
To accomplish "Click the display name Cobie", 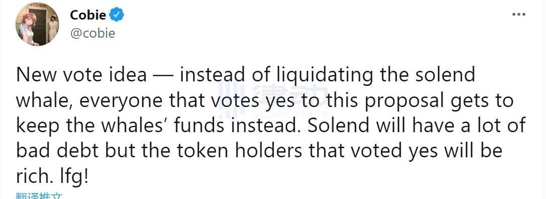I will pyautogui.click(x=89, y=15).
